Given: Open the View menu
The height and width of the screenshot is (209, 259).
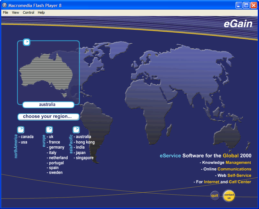Looking at the screenshot, I should click(15, 12).
